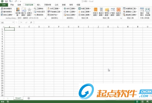152x103 pixels.
Task: Click the sheet navigation right arrow
Action: (8, 98)
